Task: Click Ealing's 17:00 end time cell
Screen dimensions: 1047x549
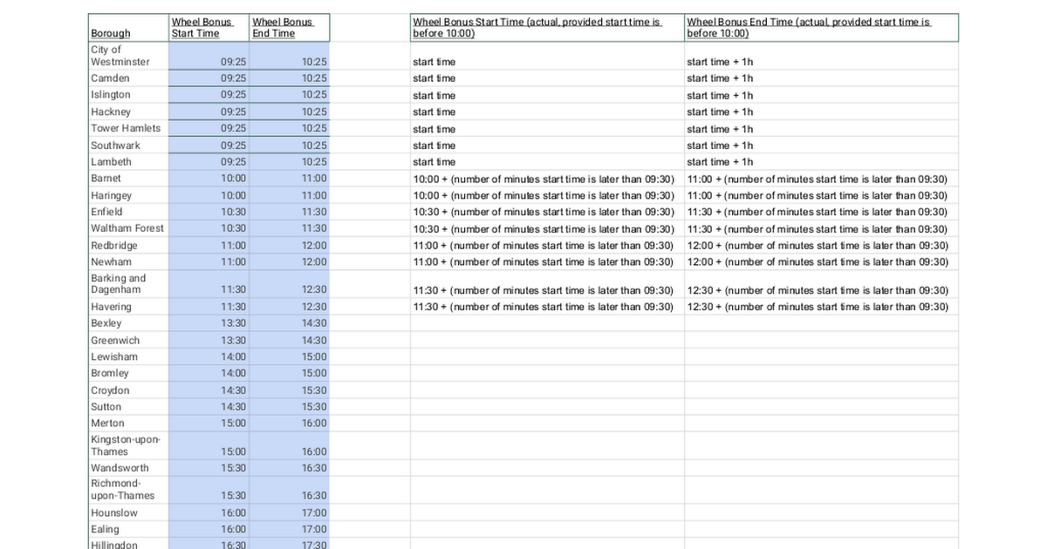Action: pyautogui.click(x=289, y=529)
